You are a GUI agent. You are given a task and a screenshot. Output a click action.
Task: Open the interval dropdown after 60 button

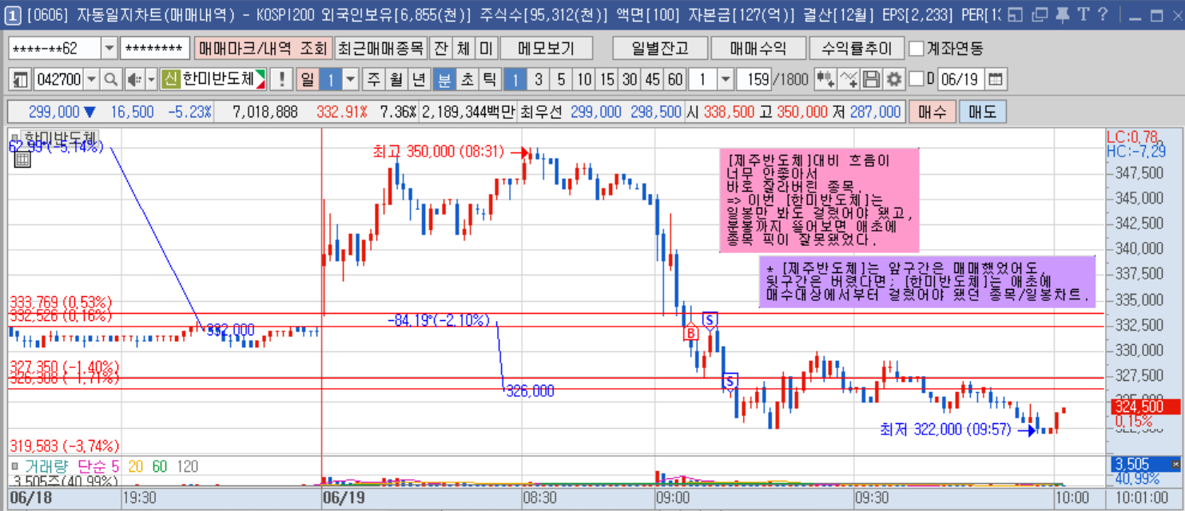pos(725,79)
